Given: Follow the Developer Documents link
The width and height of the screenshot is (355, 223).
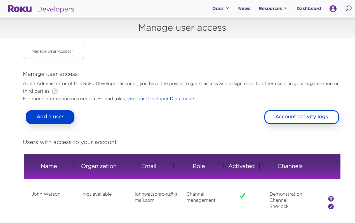Looking at the screenshot, I should pyautogui.click(x=161, y=99).
